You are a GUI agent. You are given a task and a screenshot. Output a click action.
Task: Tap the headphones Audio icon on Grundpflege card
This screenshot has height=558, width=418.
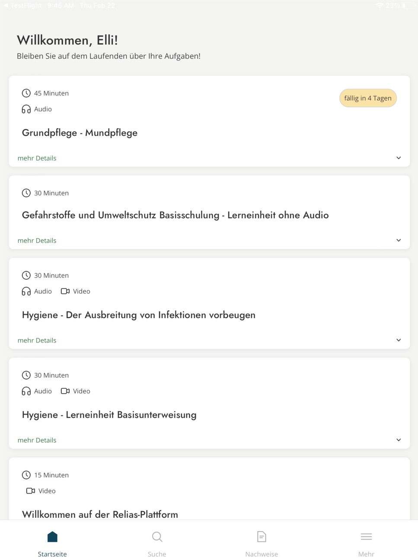[26, 109]
